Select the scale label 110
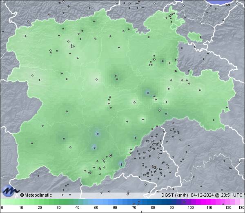The image size is (245, 213). (209, 208)
